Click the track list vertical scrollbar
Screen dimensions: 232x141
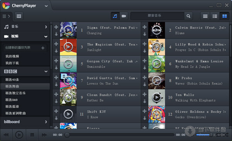(230, 41)
